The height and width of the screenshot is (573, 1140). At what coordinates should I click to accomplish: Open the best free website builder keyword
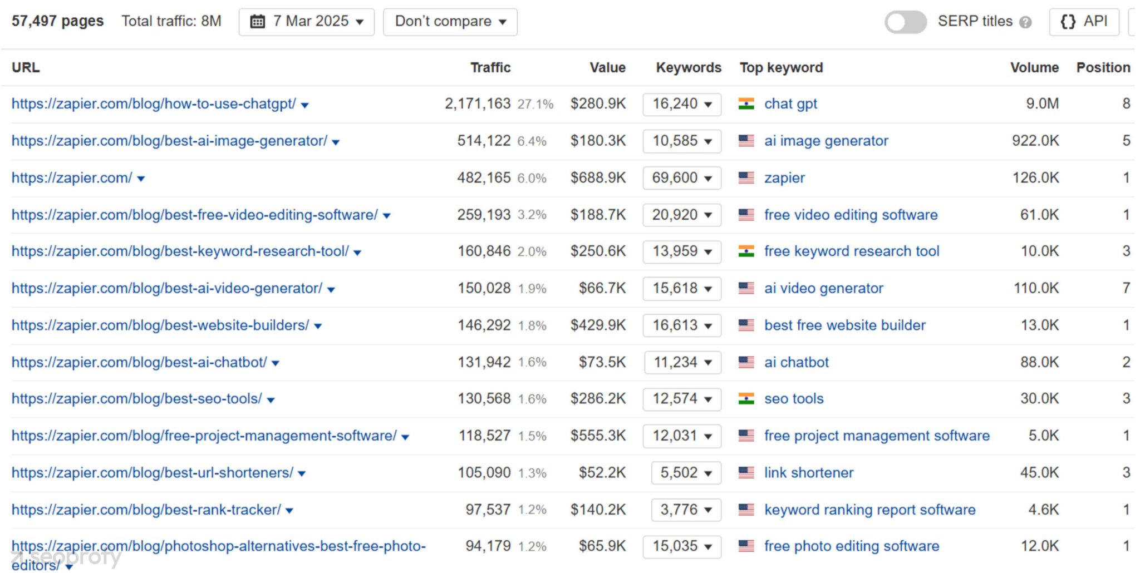pyautogui.click(x=845, y=325)
